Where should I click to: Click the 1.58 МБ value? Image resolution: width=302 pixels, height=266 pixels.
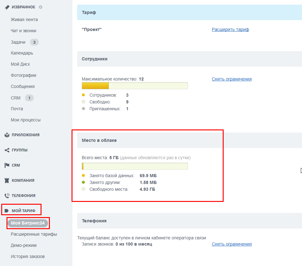[148, 182]
